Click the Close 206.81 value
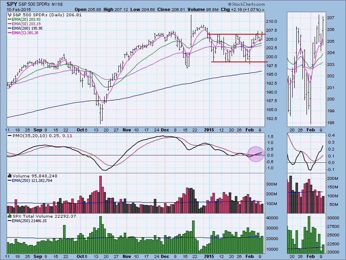 pos(171,9)
